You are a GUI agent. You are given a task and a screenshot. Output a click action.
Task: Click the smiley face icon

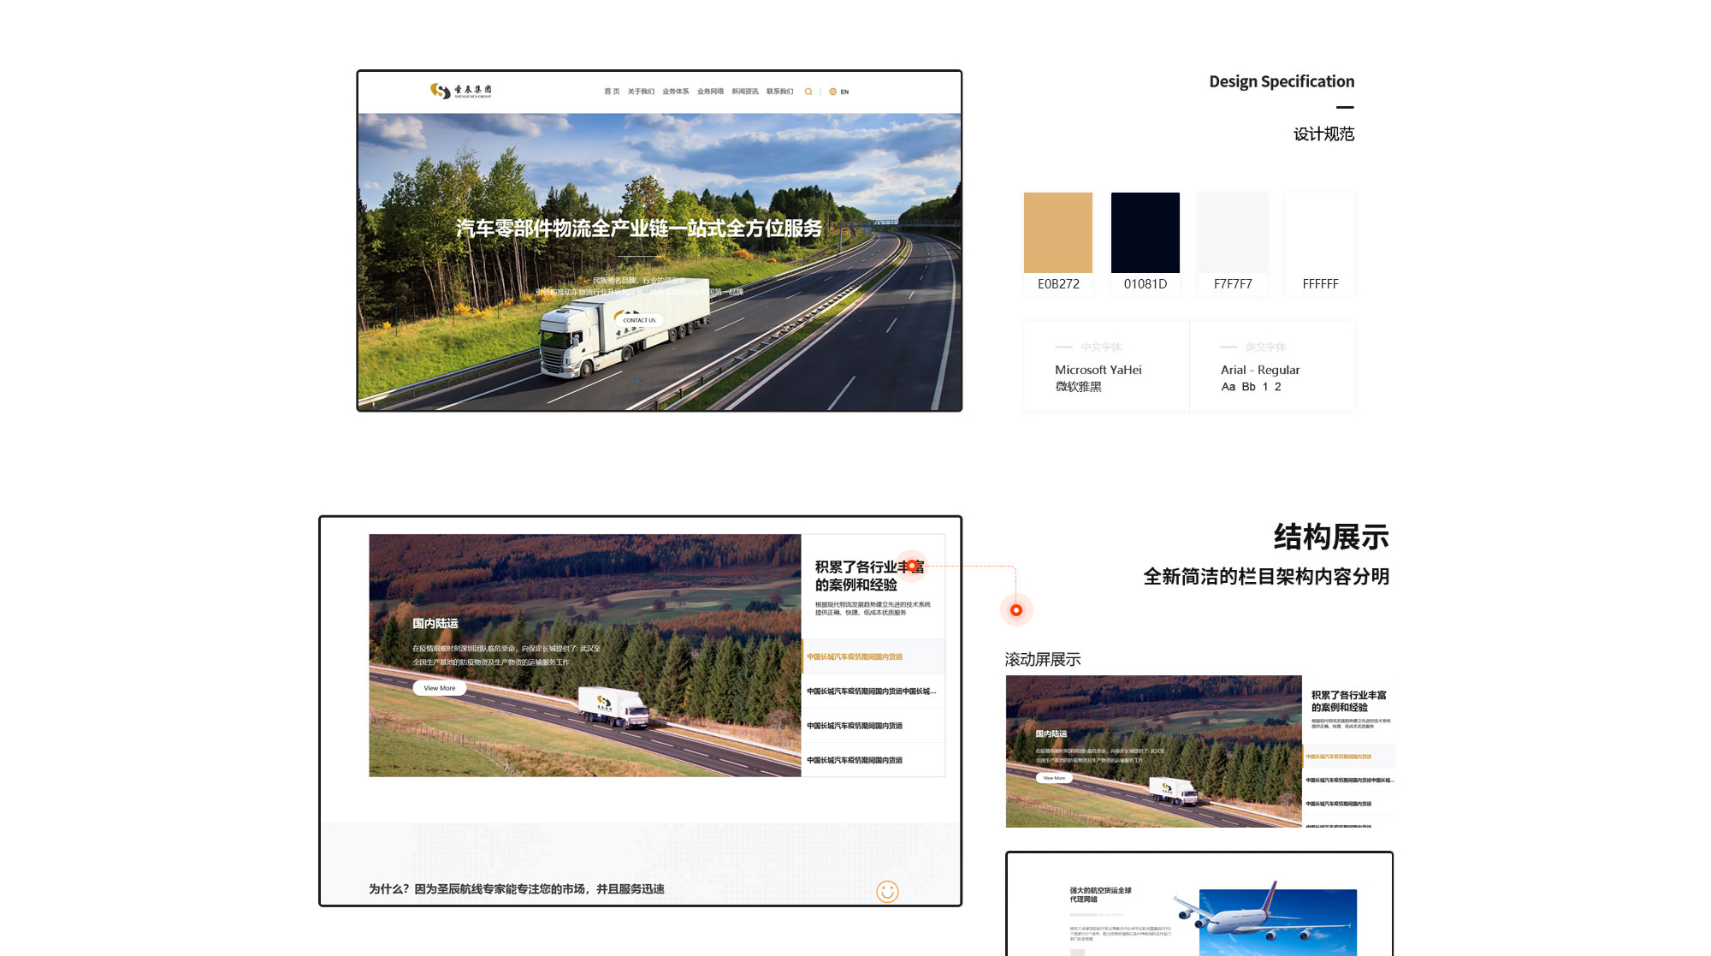(887, 892)
